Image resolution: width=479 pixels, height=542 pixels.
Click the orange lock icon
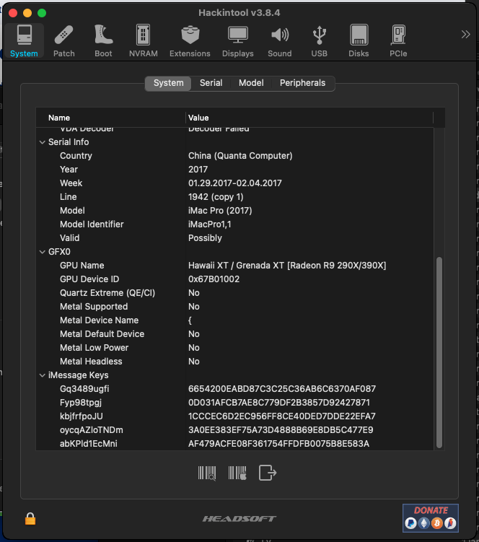(30, 518)
